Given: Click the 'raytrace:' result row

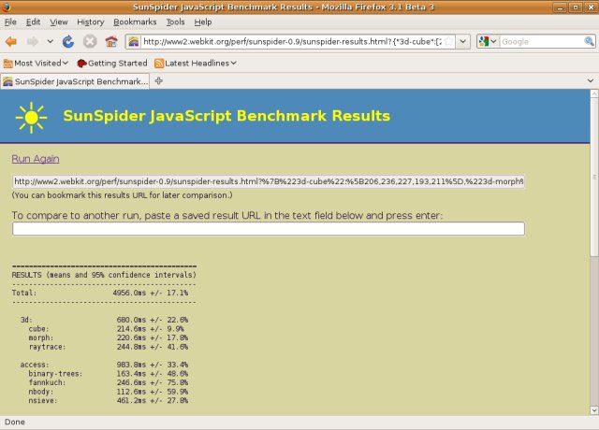Looking at the screenshot, I should 109,347.
